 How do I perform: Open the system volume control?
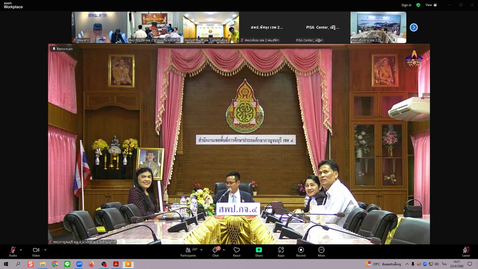coord(436,264)
